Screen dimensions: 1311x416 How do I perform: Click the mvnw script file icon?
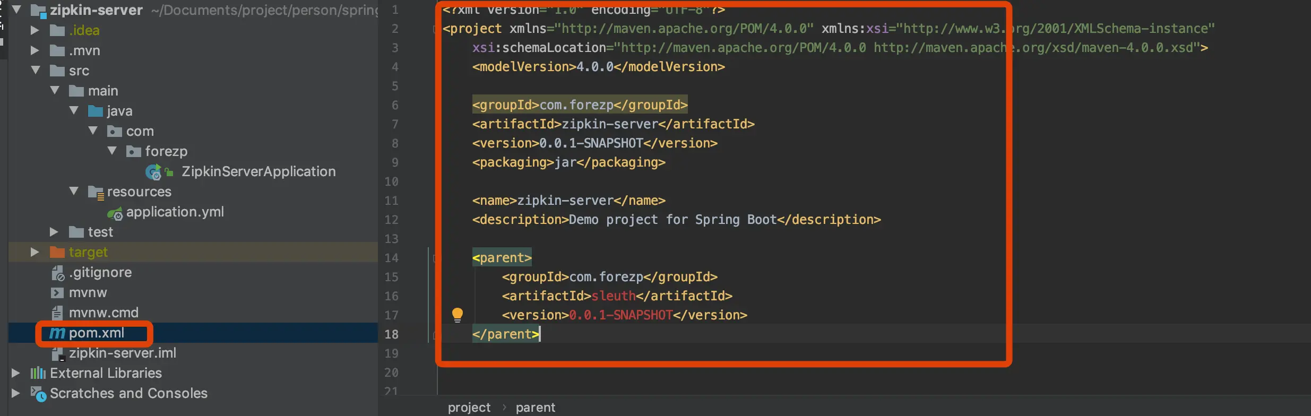[57, 292]
